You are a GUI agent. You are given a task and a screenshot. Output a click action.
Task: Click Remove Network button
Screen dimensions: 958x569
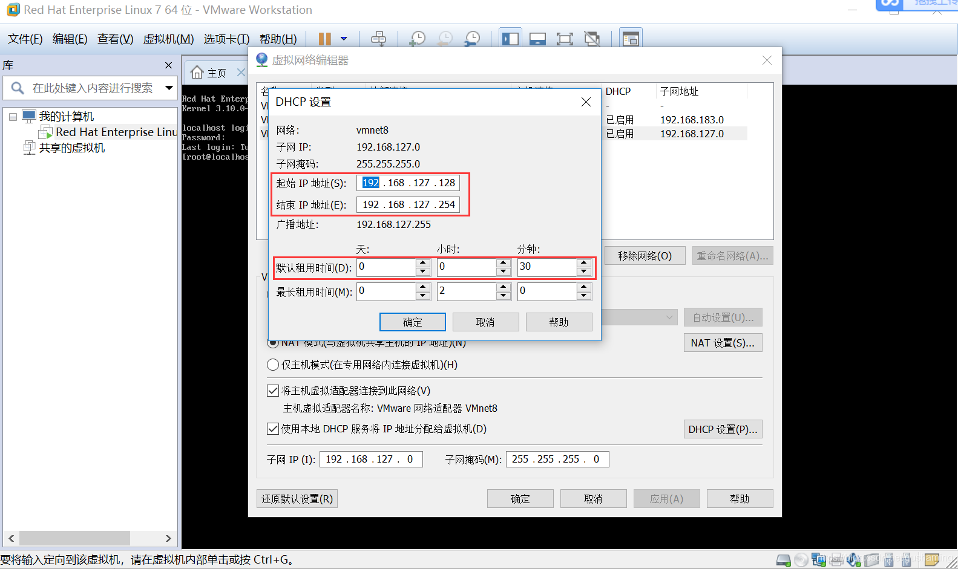[x=645, y=256]
